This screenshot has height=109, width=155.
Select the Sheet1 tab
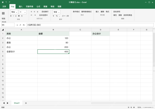(17, 103)
